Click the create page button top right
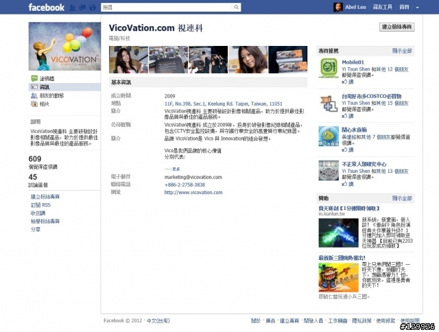The width and height of the screenshot is (439, 332). (x=396, y=27)
